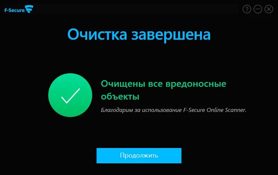Click 'Scanner' at end of thanks line
278x175 pixels.
point(235,110)
